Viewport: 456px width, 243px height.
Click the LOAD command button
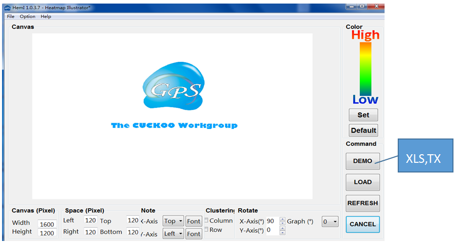point(363,182)
